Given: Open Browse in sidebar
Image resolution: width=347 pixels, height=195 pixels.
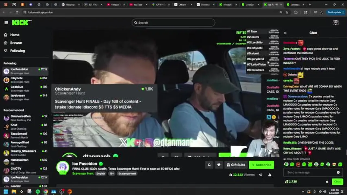Looking at the screenshot, I should tap(12, 43).
